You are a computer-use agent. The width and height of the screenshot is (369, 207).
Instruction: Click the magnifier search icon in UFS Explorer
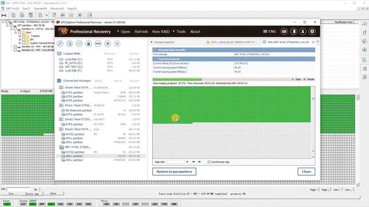[60, 44]
